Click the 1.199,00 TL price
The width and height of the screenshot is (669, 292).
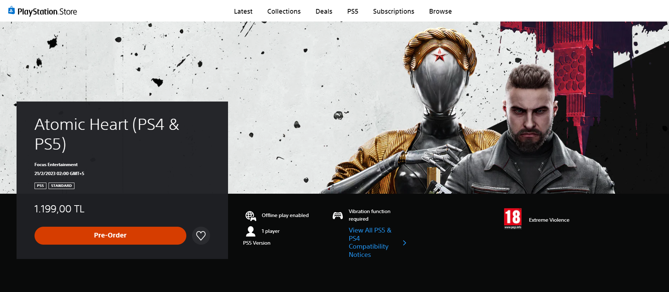pyautogui.click(x=59, y=209)
